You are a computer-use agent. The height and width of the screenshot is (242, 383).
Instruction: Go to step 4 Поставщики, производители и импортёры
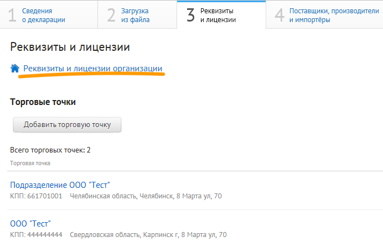coord(325,14)
